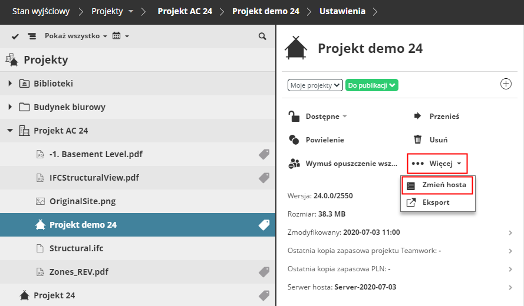Viewport: 524px width, 306px height.
Task: Open the Moje projekty dropdown
Action: coord(315,85)
